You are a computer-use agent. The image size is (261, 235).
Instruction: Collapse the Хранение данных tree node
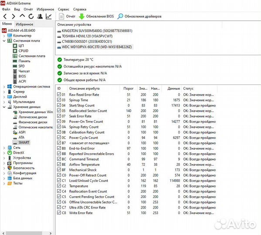(x=4, y=107)
